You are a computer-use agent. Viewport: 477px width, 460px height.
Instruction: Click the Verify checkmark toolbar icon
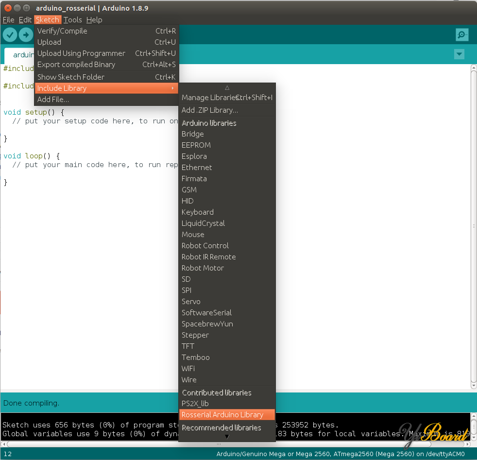point(10,35)
